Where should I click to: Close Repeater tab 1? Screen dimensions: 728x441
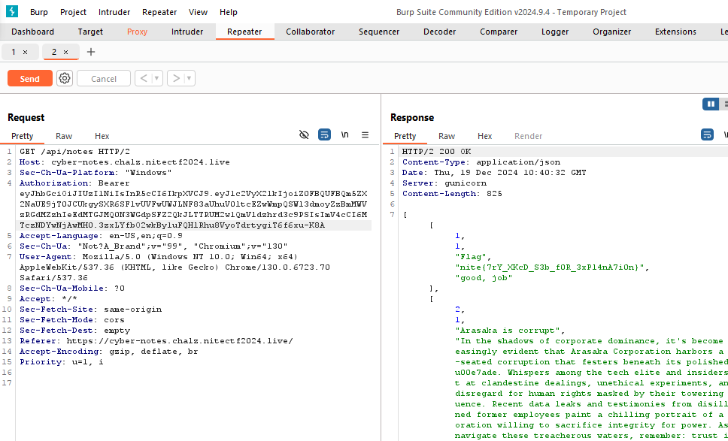pos(25,52)
